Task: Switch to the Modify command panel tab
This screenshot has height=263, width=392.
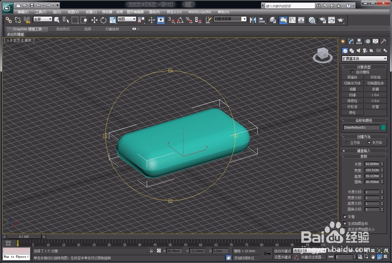Action: click(x=351, y=42)
